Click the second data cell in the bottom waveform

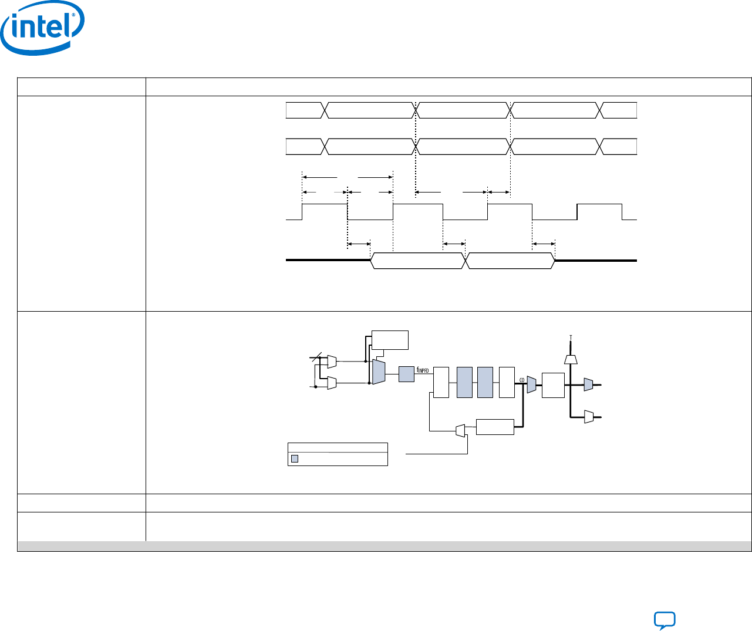(510, 261)
